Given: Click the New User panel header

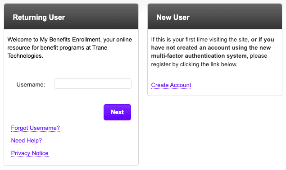Looking at the screenshot, I should tap(215, 17).
